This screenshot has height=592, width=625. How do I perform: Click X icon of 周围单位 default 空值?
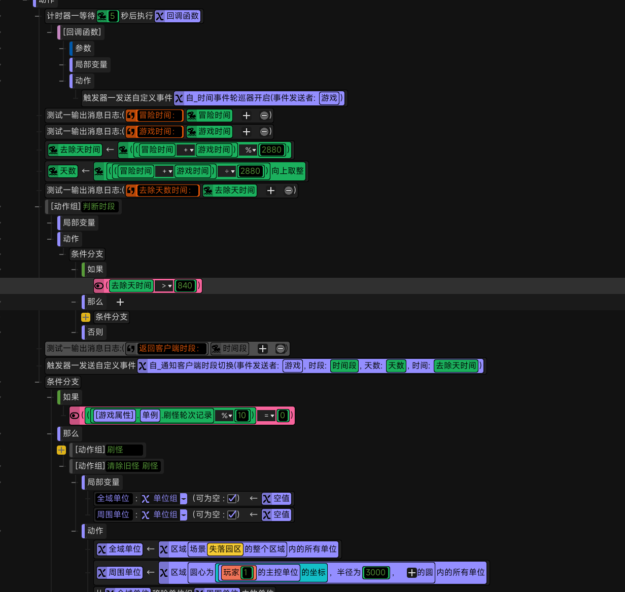tap(266, 515)
